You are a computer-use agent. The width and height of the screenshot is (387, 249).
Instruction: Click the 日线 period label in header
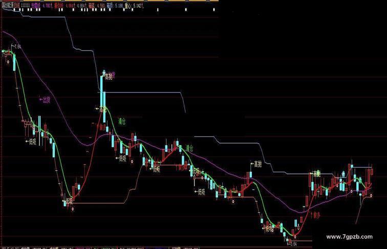(17, 6)
